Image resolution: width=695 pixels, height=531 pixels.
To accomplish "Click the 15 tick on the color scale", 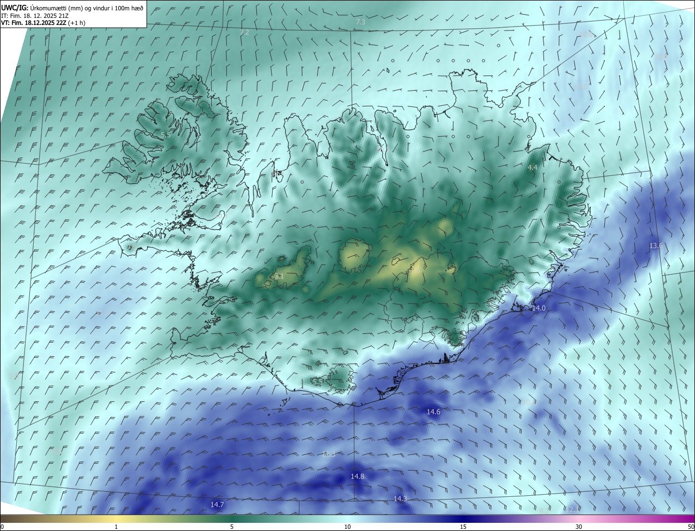I will (463, 527).
